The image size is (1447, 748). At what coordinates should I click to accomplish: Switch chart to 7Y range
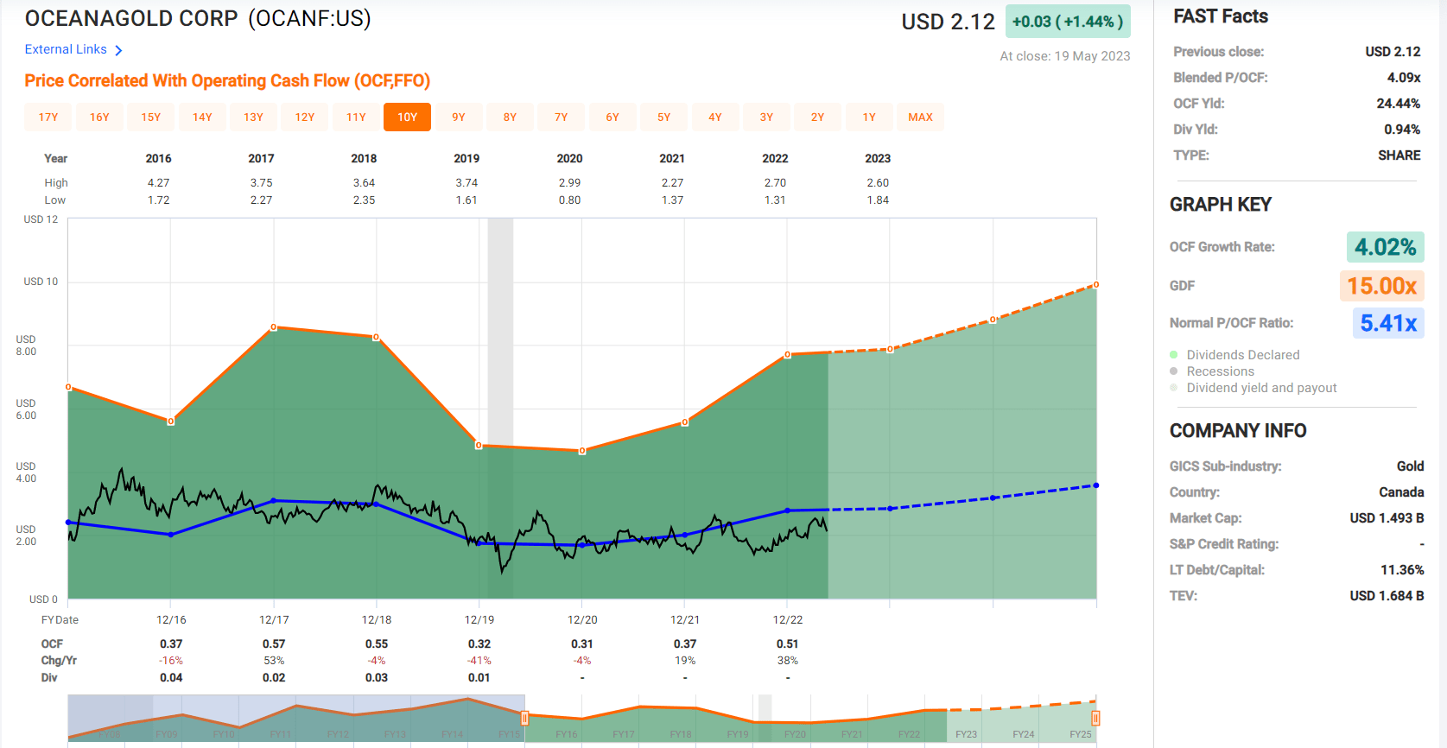(x=562, y=117)
